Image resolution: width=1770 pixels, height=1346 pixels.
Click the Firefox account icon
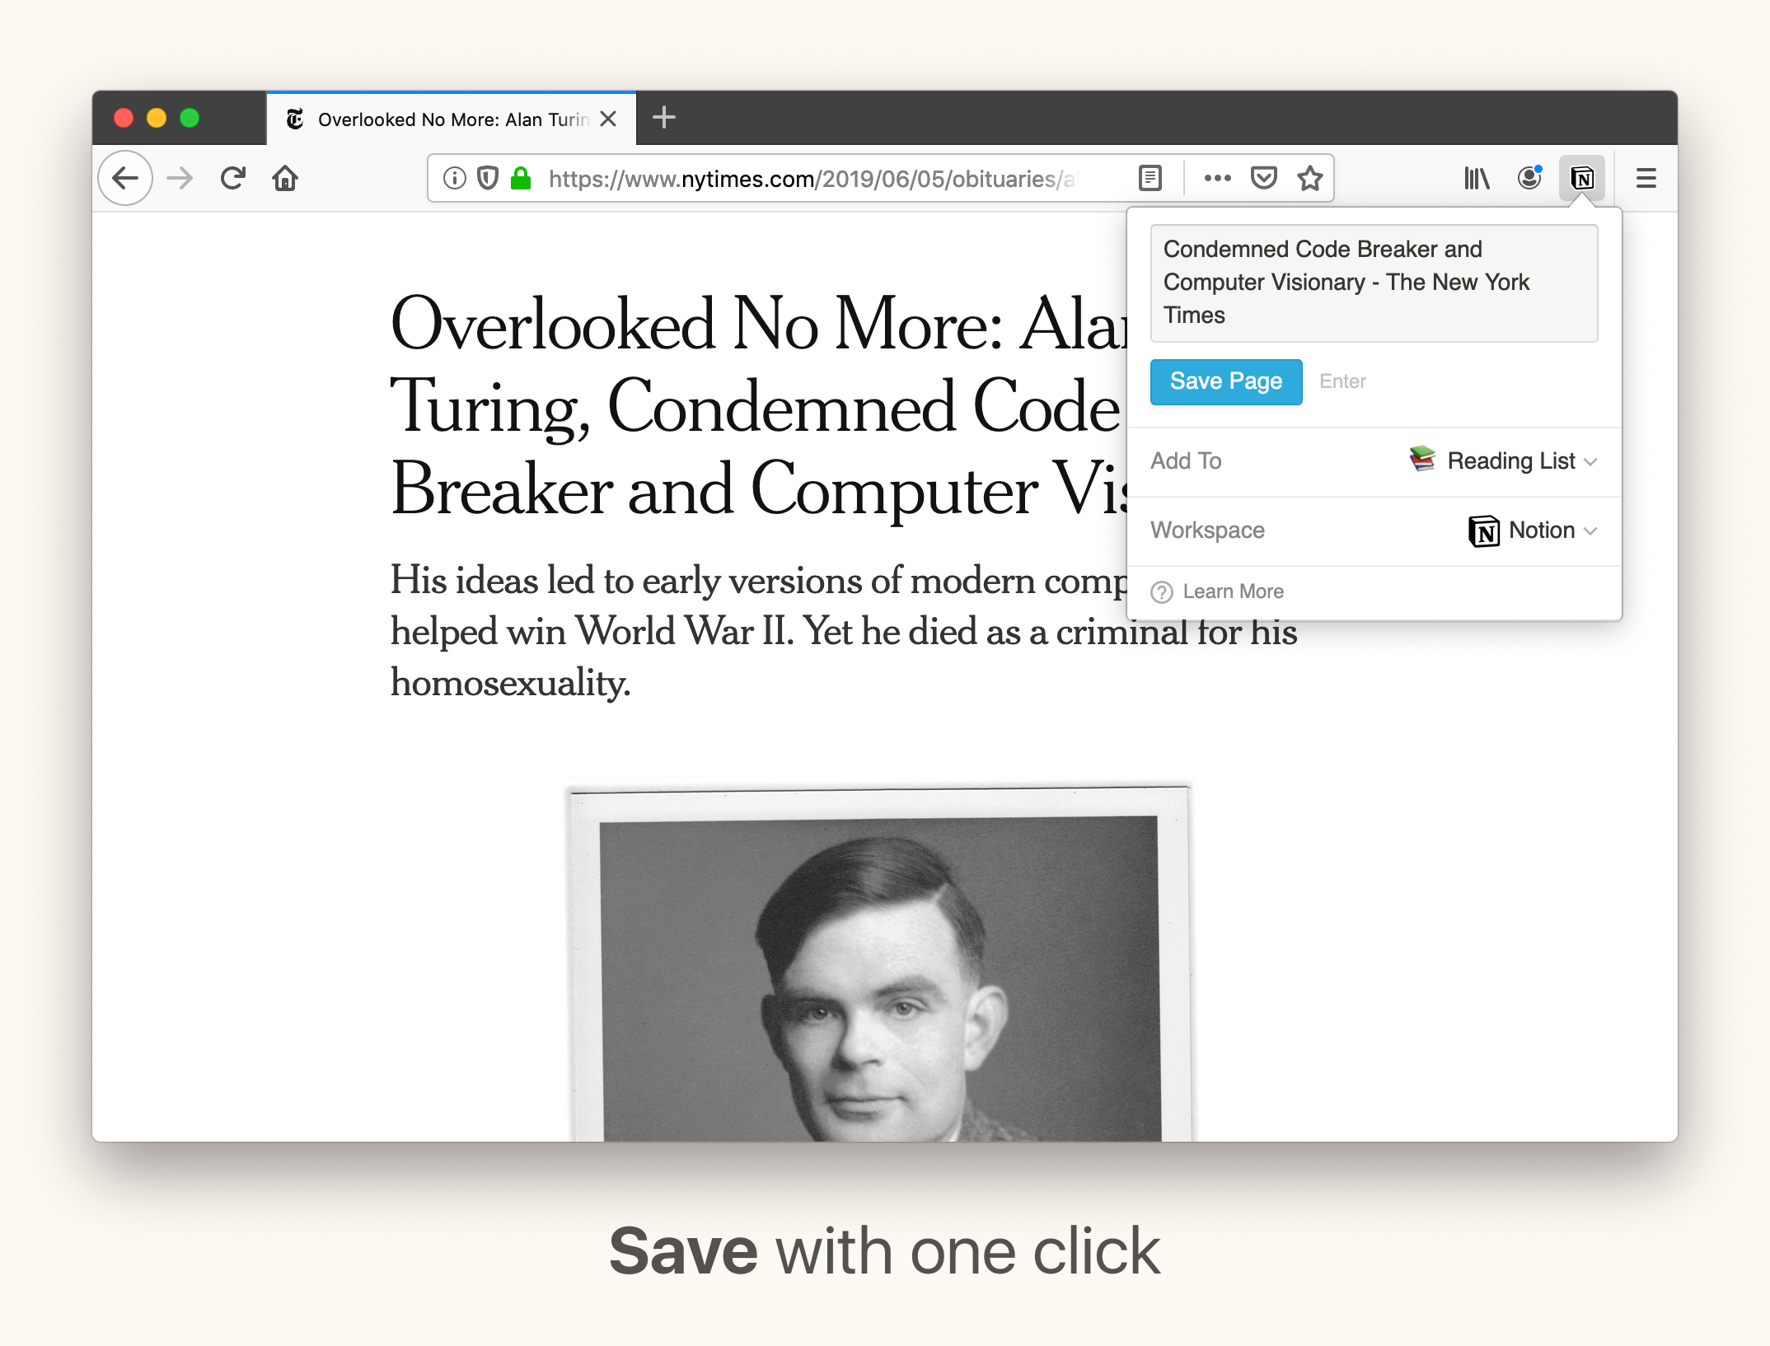tap(1529, 177)
